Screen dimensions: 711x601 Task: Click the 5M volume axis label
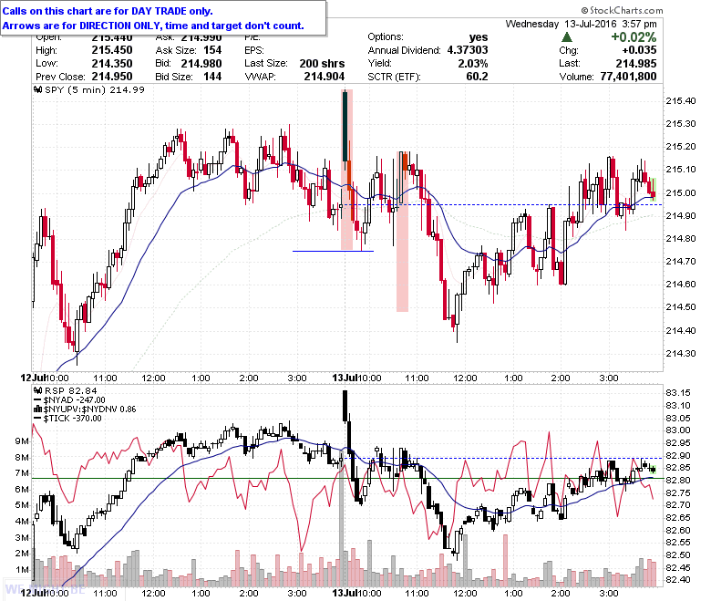coord(22,505)
